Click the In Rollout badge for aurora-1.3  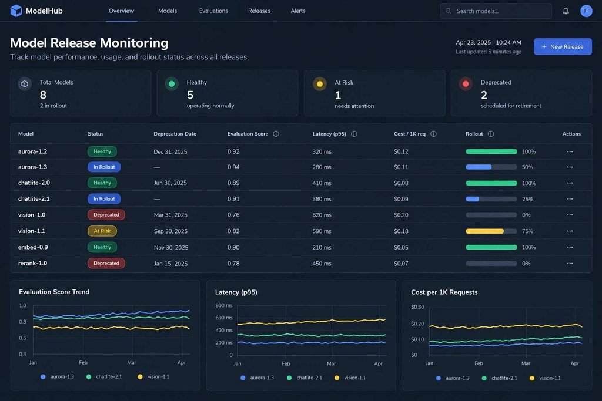104,167
